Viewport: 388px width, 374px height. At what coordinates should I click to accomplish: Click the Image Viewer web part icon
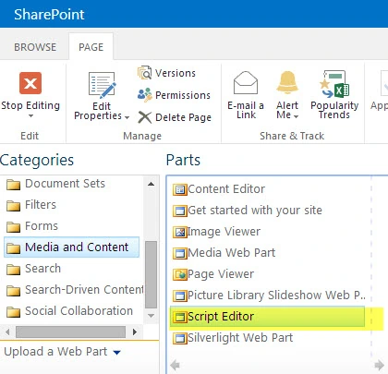(180, 232)
